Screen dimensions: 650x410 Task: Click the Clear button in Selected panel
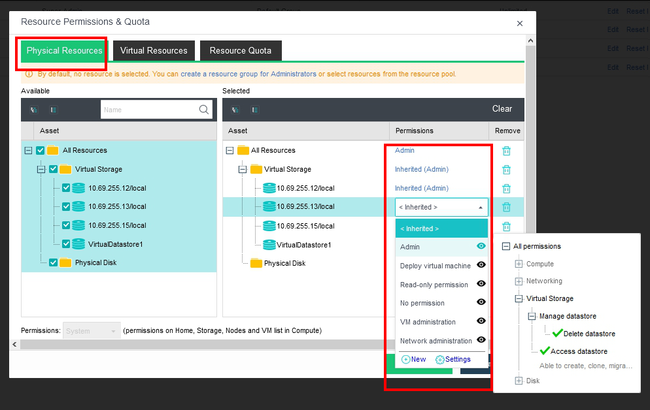[x=502, y=109]
